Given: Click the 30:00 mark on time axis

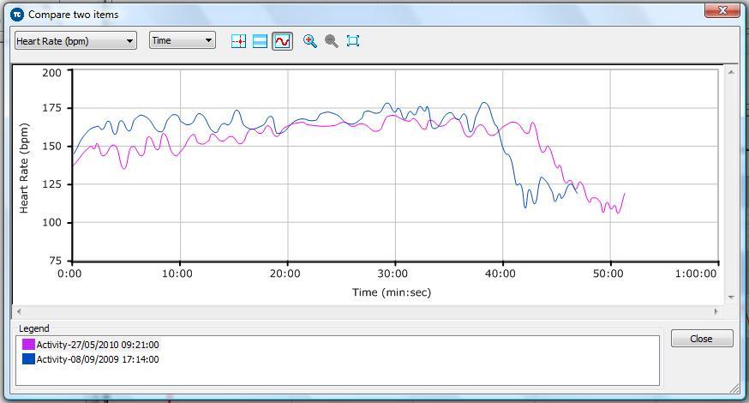Looking at the screenshot, I should click(392, 274).
